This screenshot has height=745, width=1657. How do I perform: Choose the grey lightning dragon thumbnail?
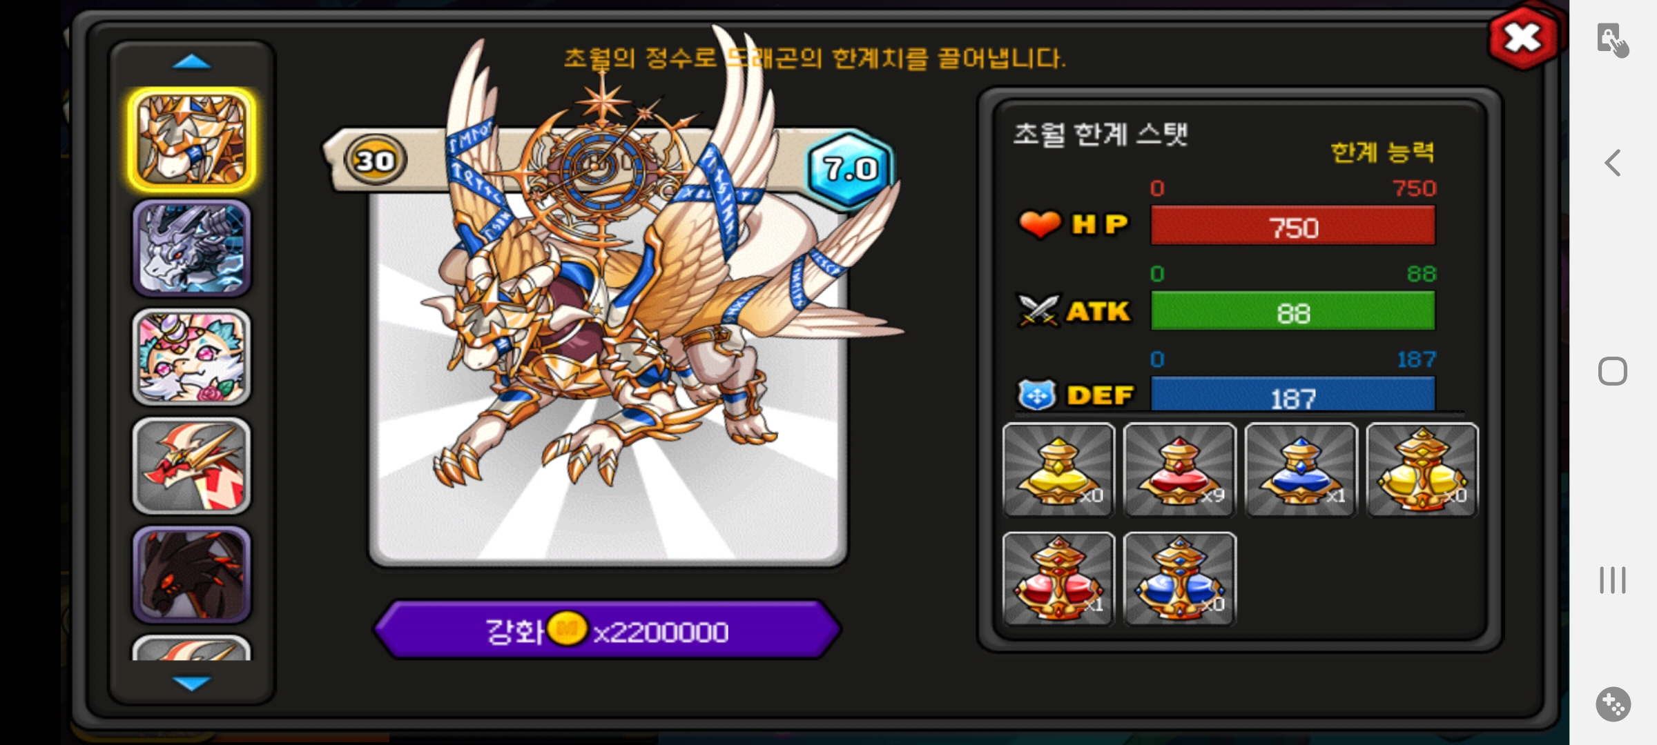pyautogui.click(x=191, y=248)
